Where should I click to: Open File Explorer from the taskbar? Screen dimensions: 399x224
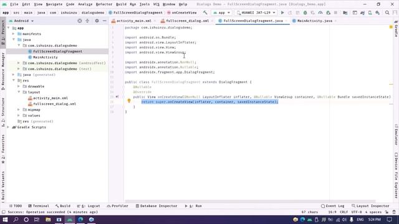48,220
